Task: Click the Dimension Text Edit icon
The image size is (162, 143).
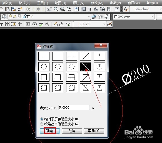Action: click(62, 24)
